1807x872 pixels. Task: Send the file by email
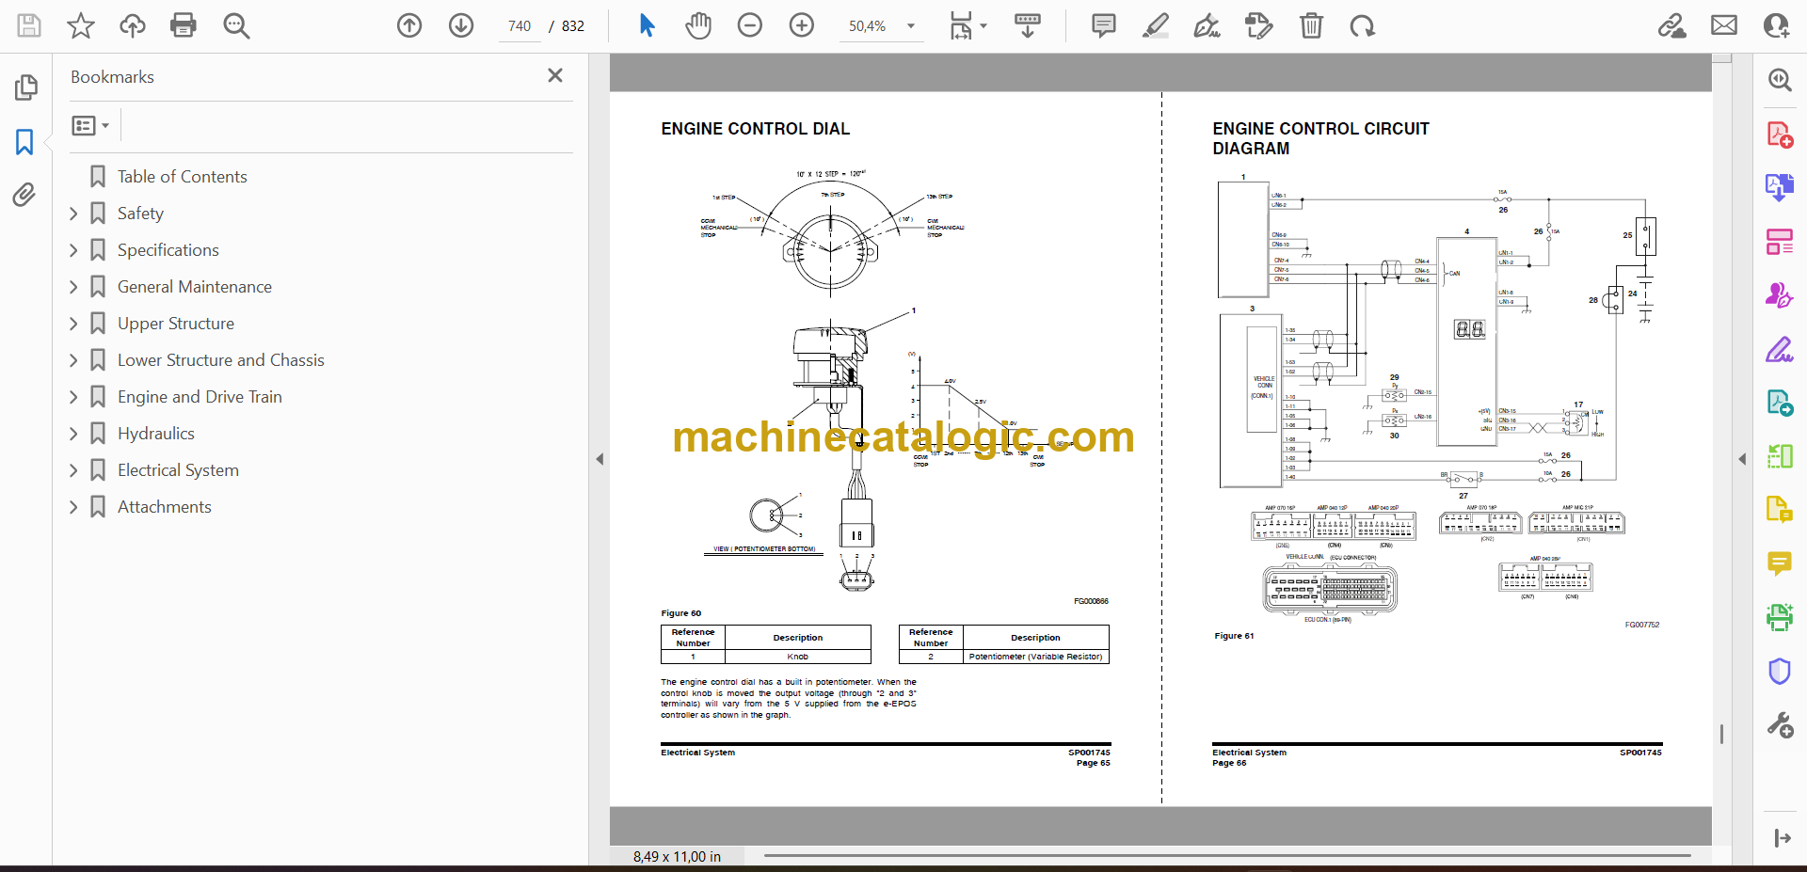click(1724, 25)
